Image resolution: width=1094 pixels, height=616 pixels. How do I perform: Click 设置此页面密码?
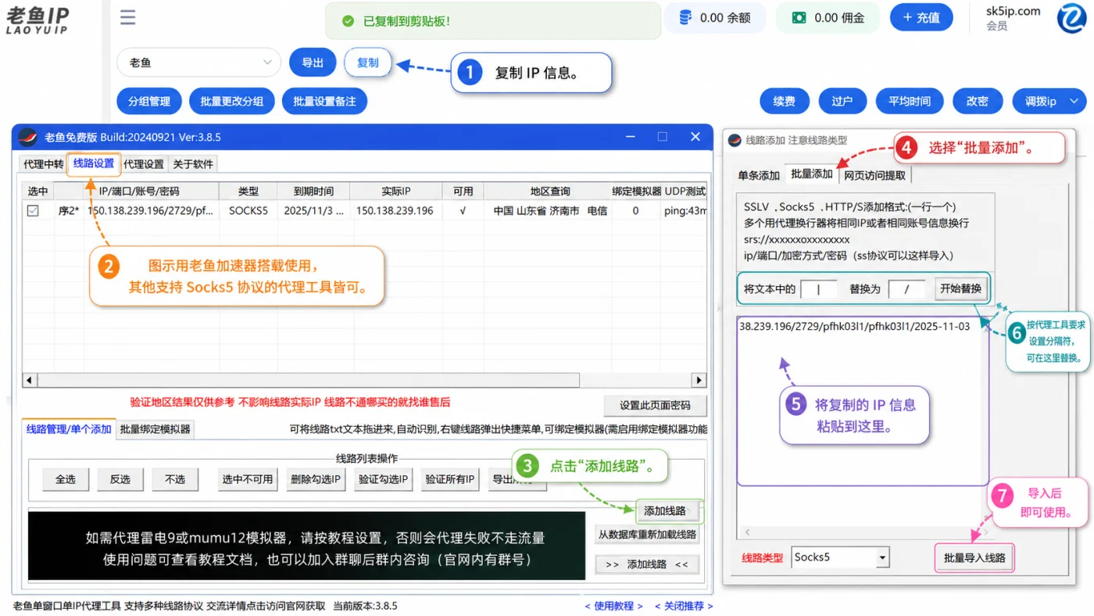tap(655, 406)
